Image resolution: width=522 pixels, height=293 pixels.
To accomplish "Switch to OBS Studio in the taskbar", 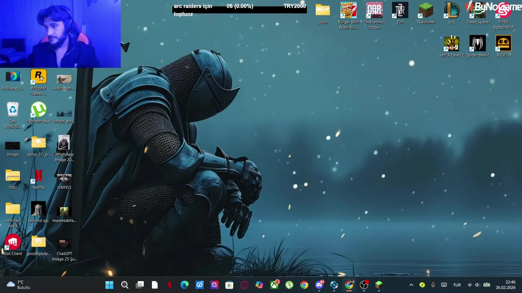I will click(364, 285).
